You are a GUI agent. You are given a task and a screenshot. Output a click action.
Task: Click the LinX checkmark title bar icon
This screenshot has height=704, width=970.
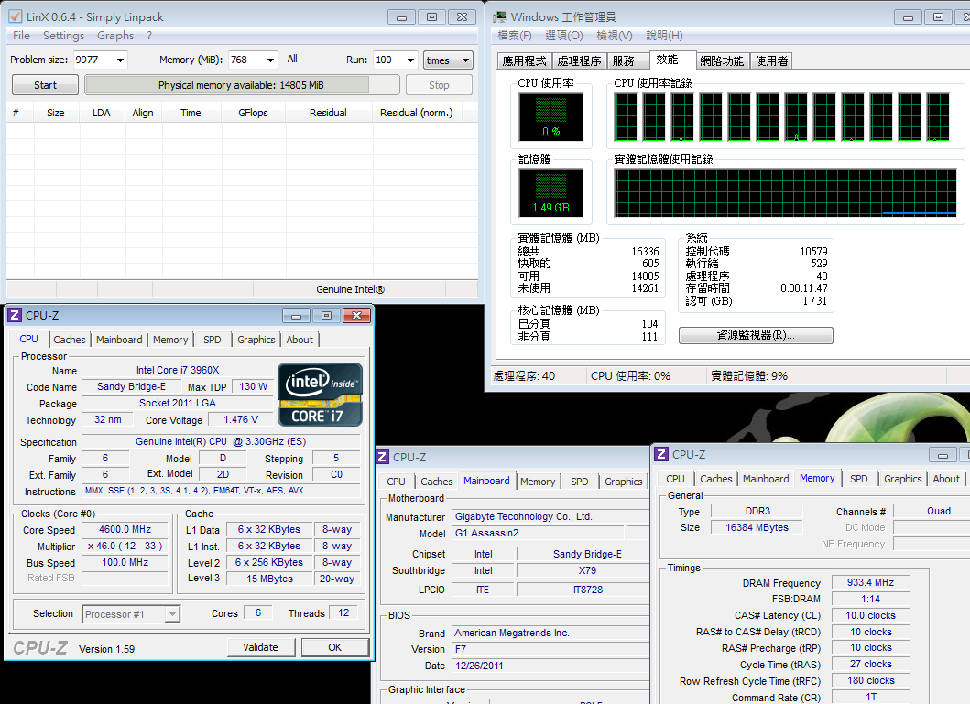tap(15, 16)
